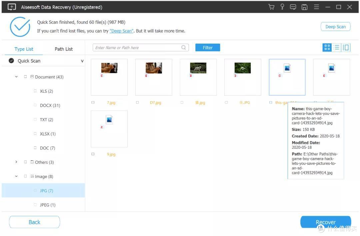Check the Others (3) checkbox
The image size is (360, 236).
tap(25, 162)
